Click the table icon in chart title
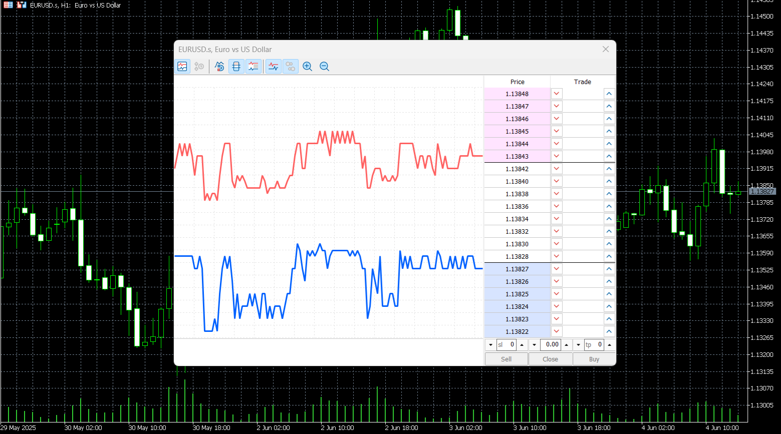The width and height of the screenshot is (781, 434). [9, 5]
